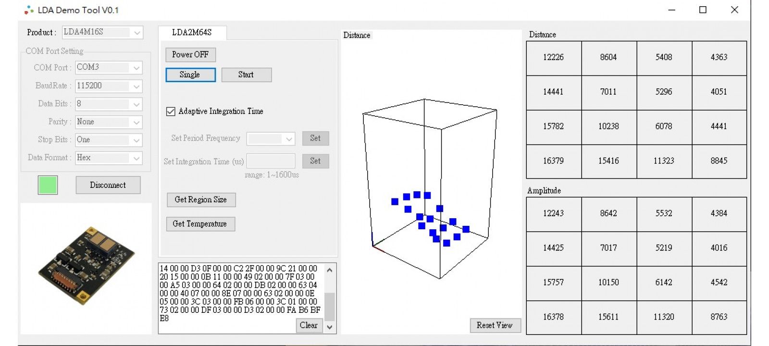Click the LDA Demo Tool app icon
769x346 pixels.
point(29,10)
